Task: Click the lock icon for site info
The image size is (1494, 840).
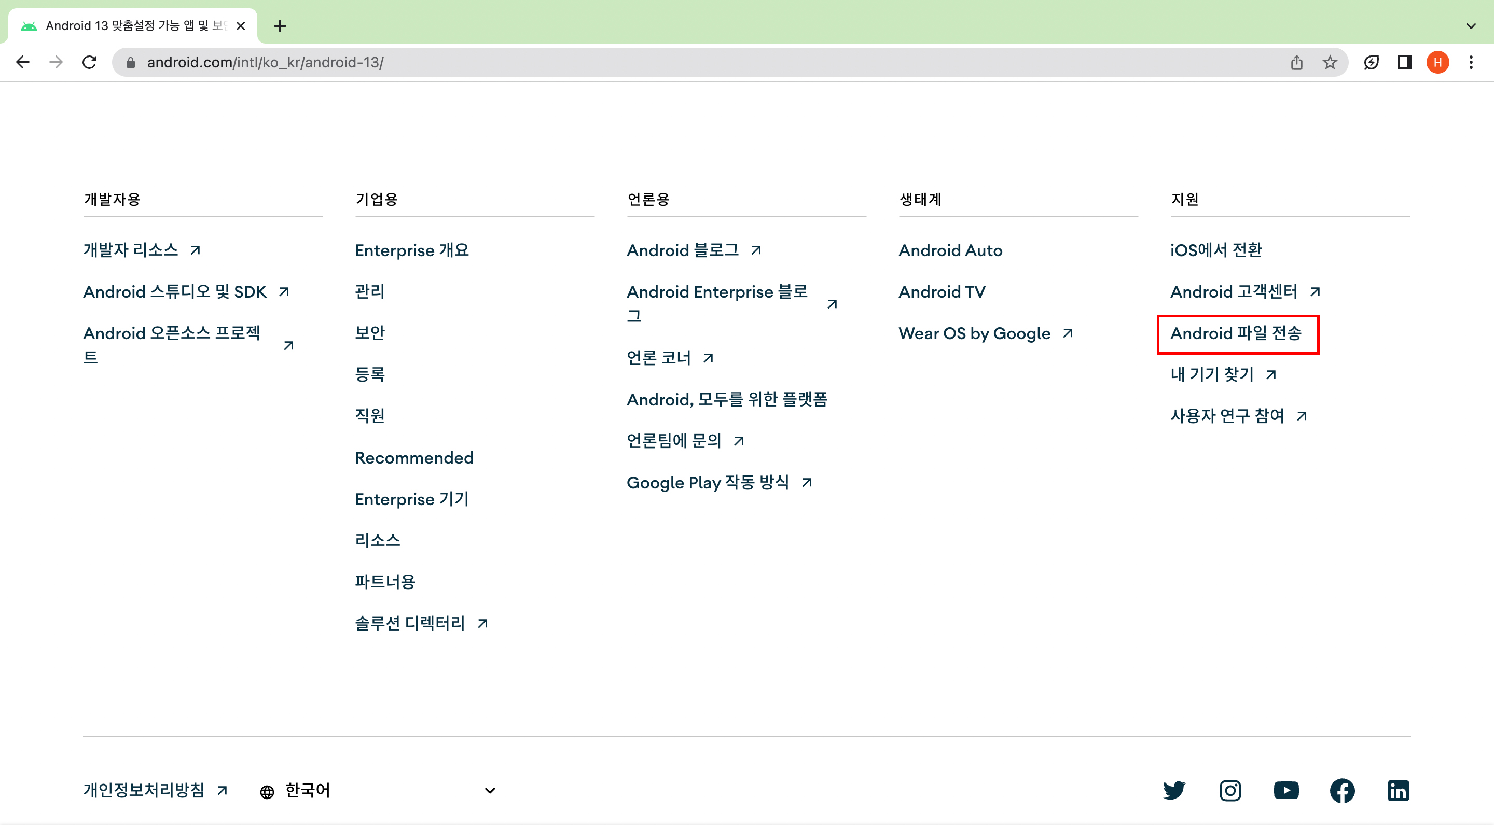Action: click(x=131, y=62)
